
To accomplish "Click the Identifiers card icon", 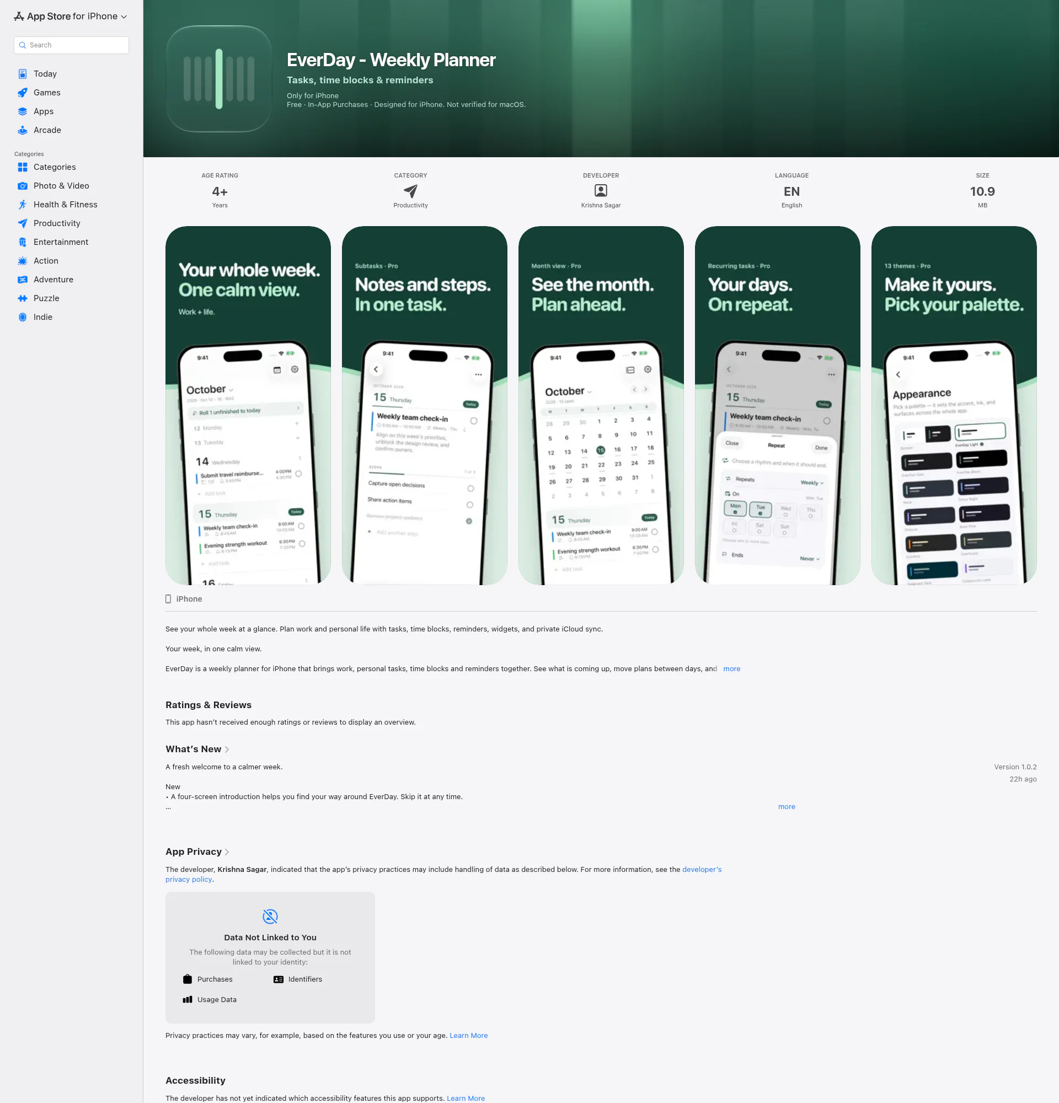I will [279, 979].
